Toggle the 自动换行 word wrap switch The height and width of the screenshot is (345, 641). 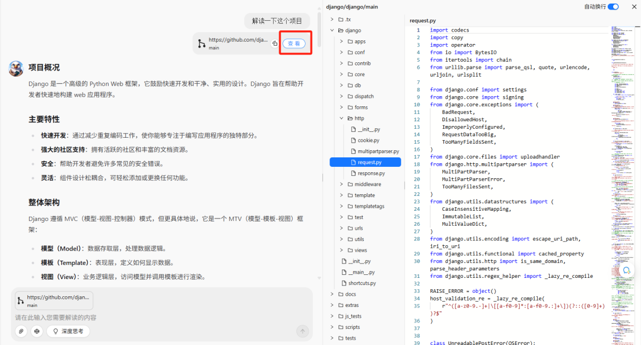613,7
